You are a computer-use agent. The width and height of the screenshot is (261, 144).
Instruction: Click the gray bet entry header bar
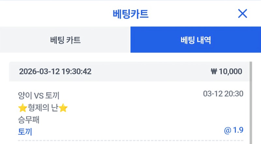click(130, 72)
